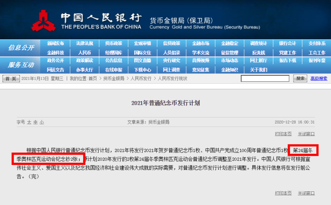Open the 报告下载 menu item

point(288,61)
